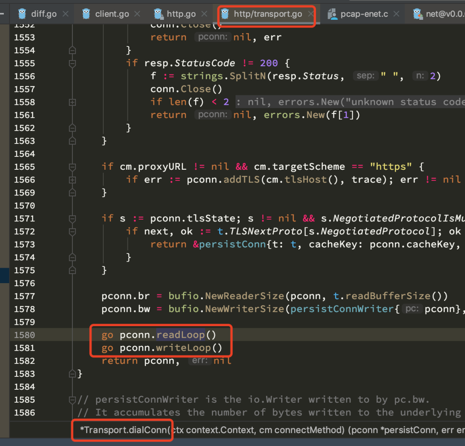465x446 pixels.
Task: Click the "https" string literal
Action: pyautogui.click(x=391, y=167)
